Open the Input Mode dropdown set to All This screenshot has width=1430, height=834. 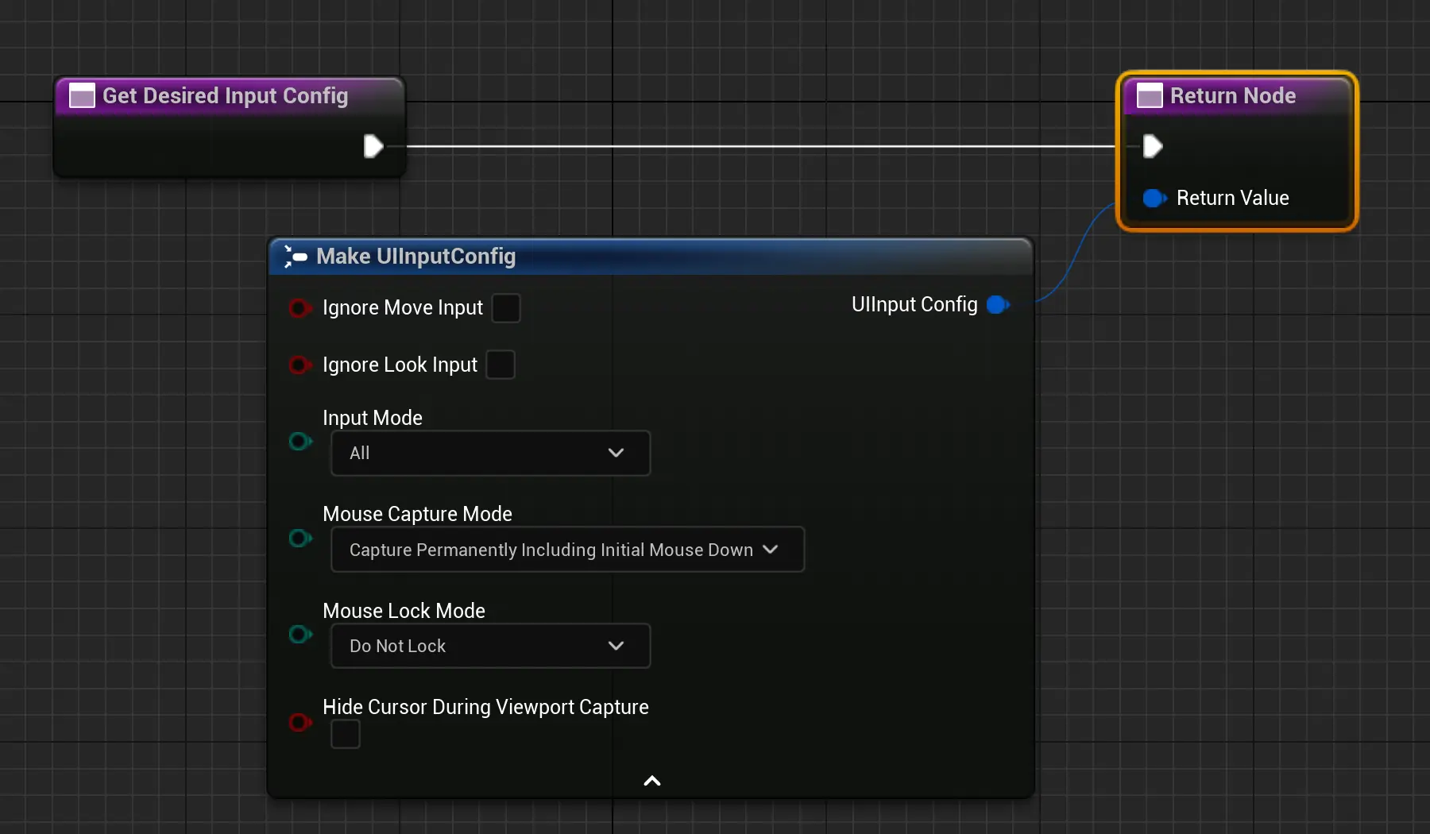(x=490, y=454)
